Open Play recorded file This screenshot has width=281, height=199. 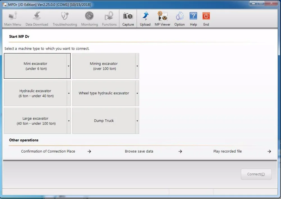[227, 151]
